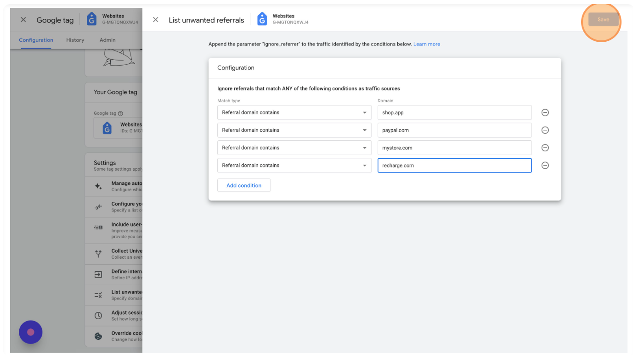Click the Save button
The height and width of the screenshot is (355, 633).
[x=603, y=20]
